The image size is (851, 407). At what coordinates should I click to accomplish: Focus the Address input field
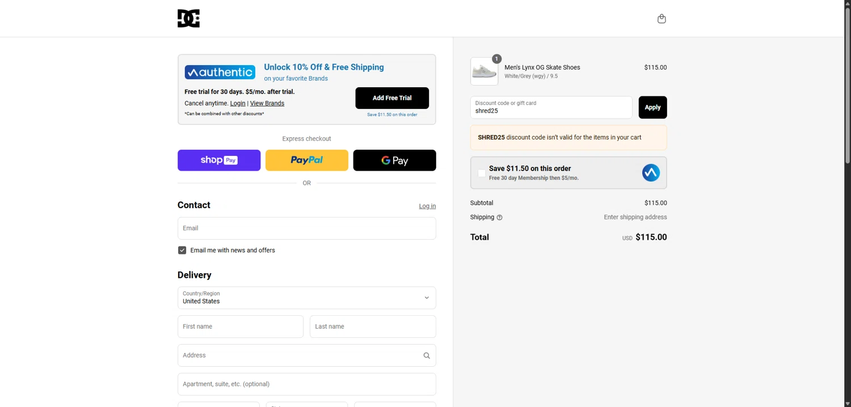point(306,355)
